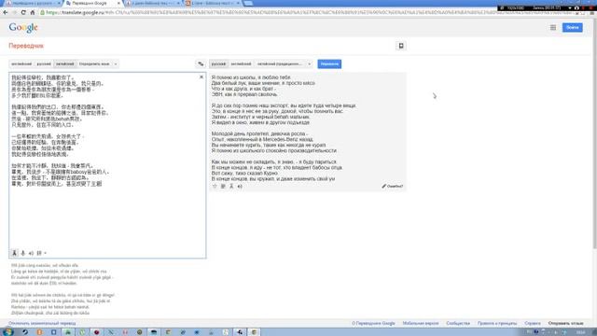Select Chinese (Traditional) as target language

pyautogui.click(x=280, y=64)
